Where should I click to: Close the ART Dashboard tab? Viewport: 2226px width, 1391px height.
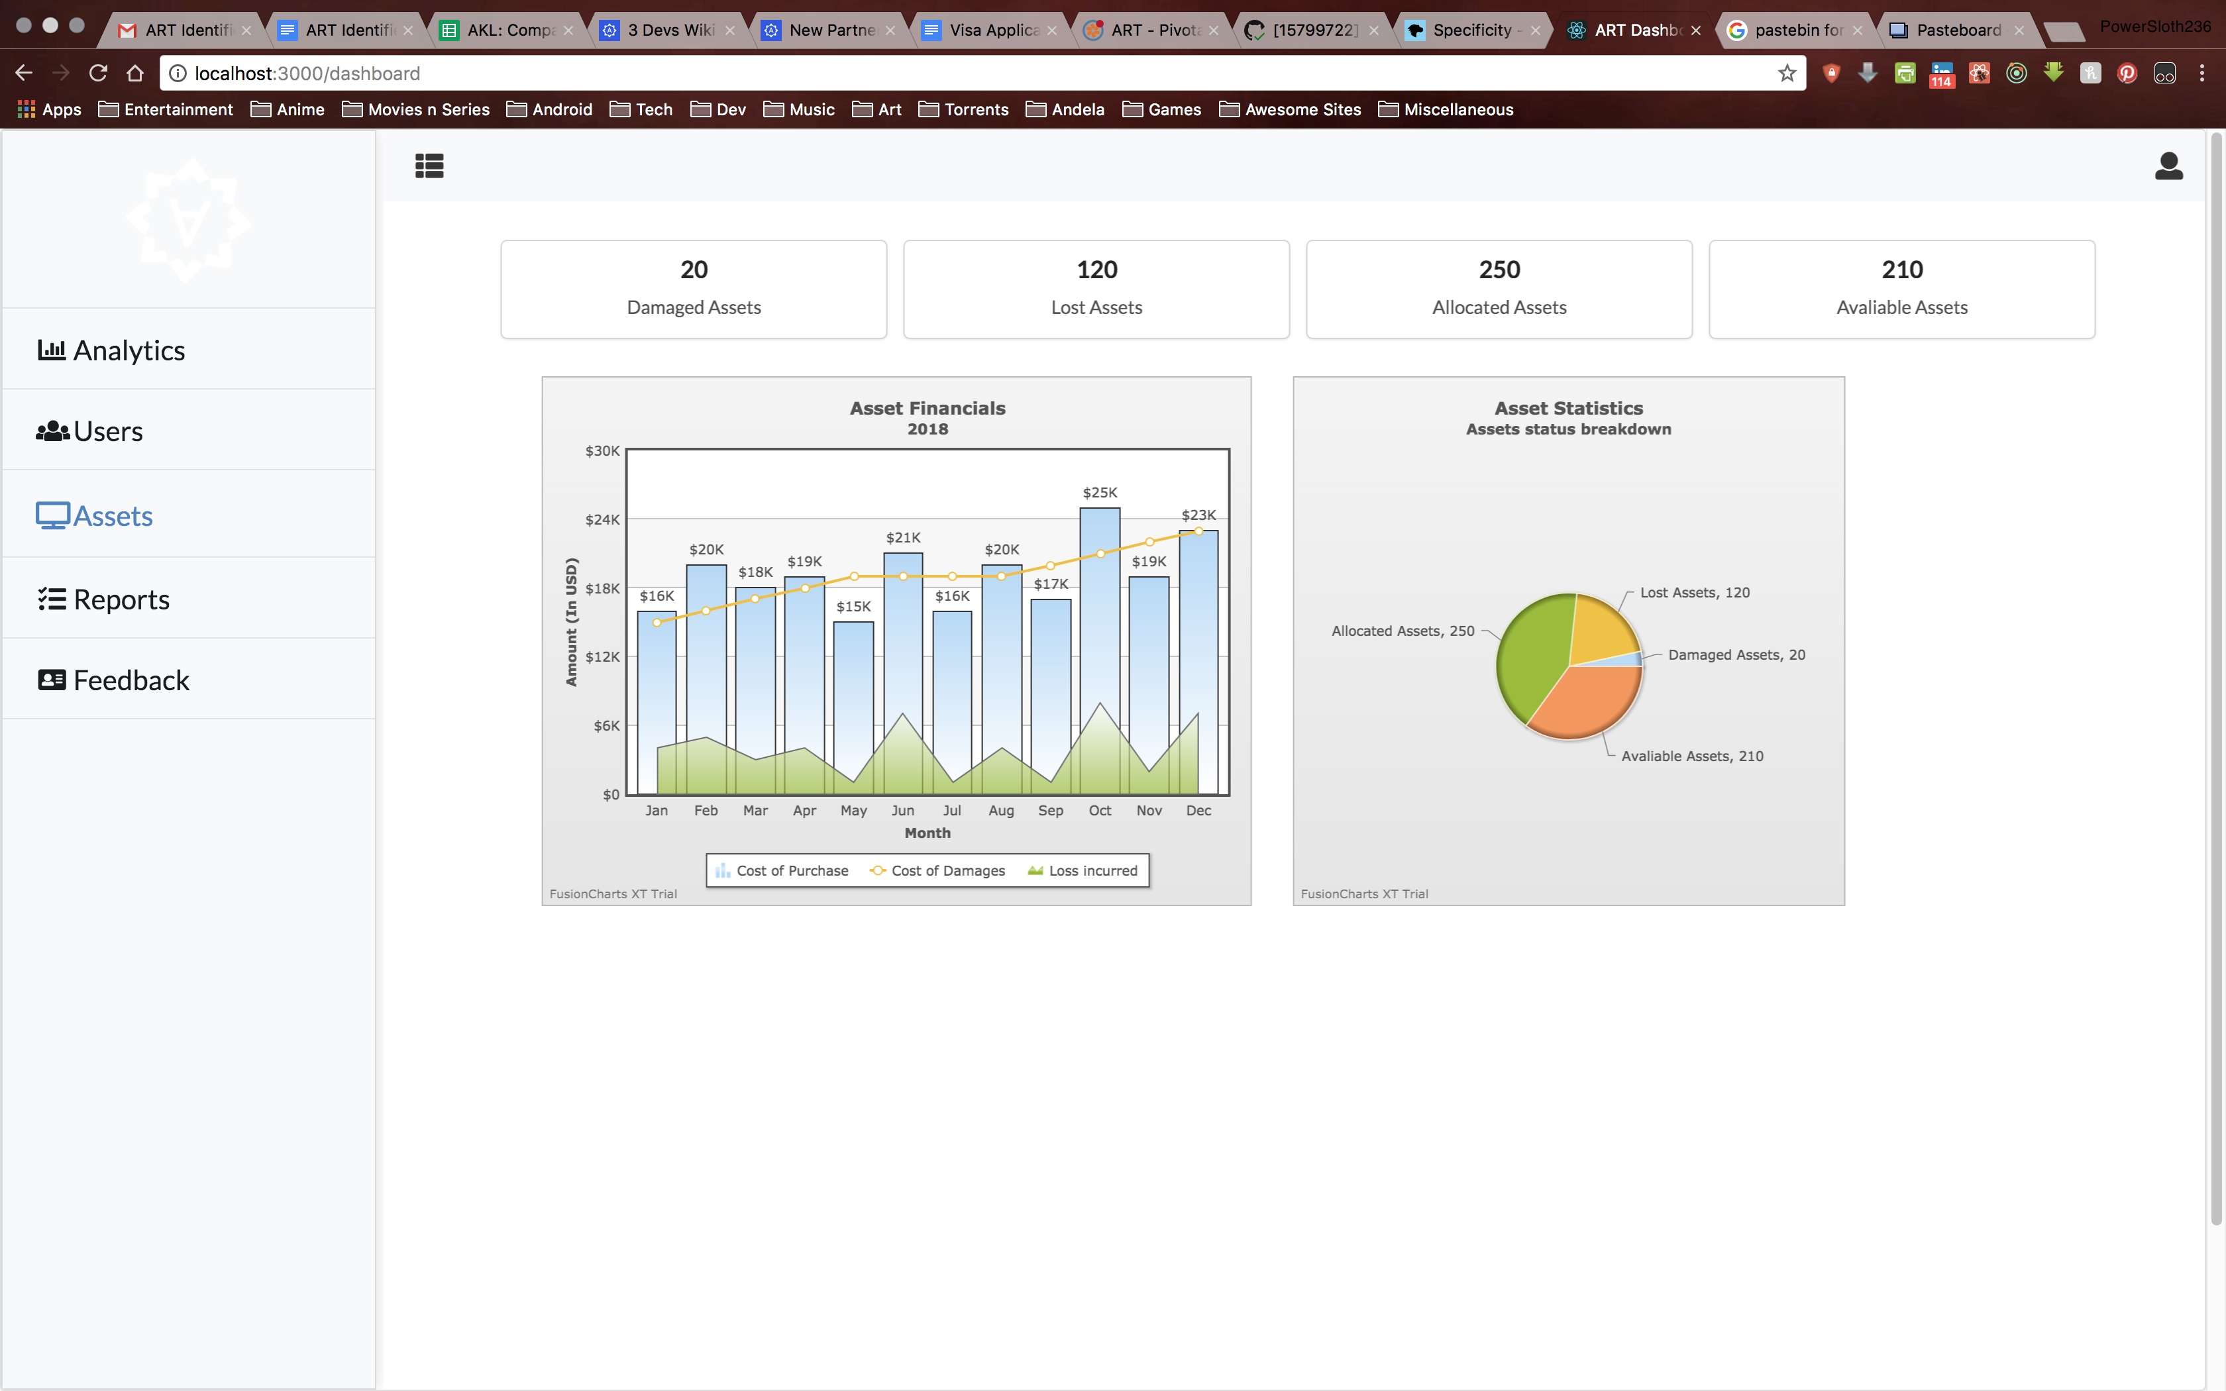coord(1695,30)
